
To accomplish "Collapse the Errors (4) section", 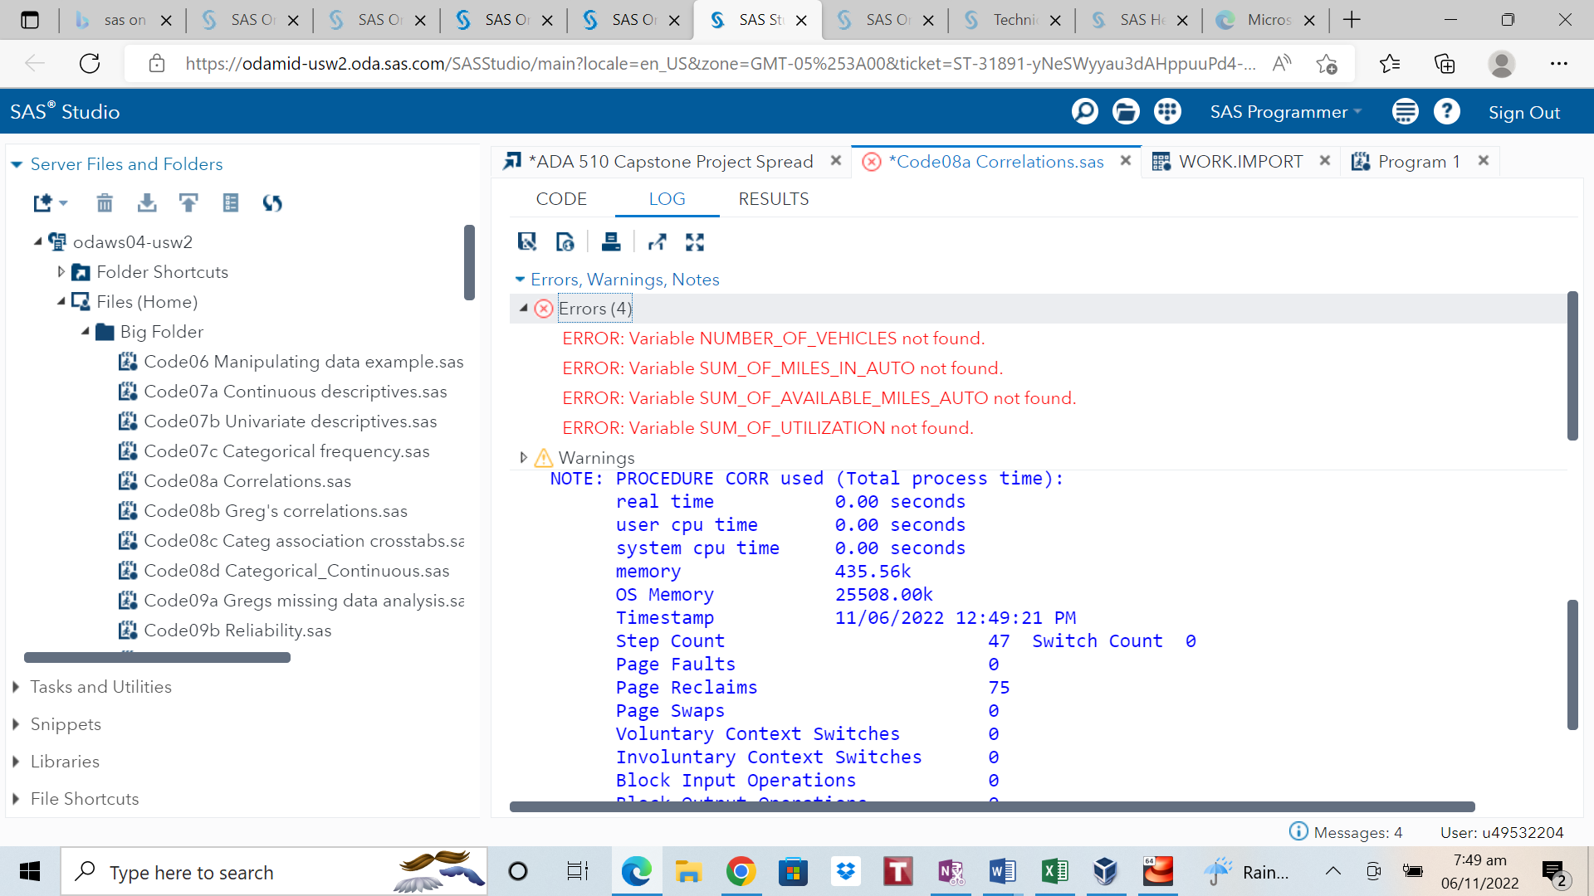I will (x=523, y=308).
